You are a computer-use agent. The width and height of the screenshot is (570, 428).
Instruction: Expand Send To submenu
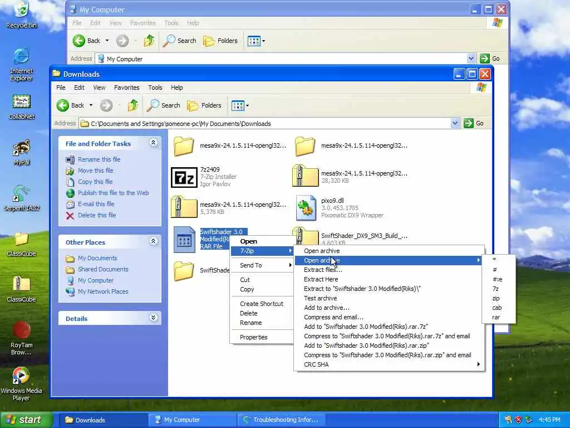pos(262,265)
